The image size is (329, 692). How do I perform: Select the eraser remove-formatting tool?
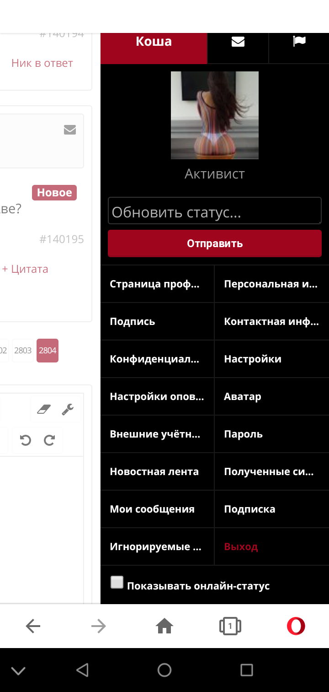(43, 409)
